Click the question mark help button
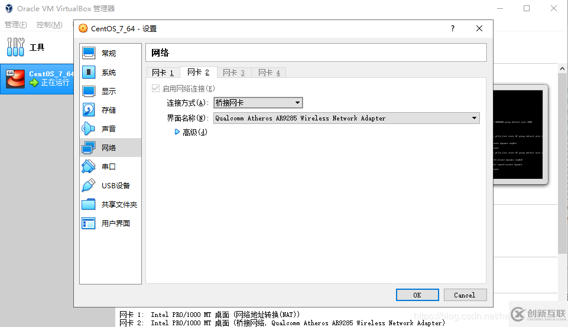 pyautogui.click(x=453, y=28)
